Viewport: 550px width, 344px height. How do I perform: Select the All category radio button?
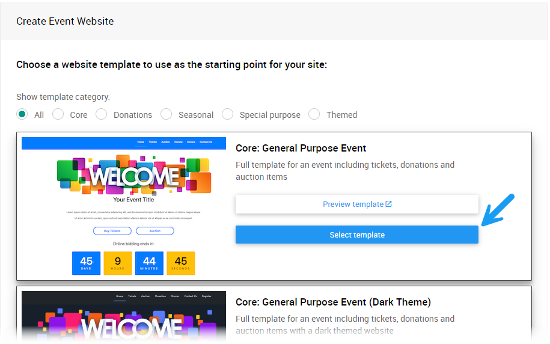pos(22,114)
